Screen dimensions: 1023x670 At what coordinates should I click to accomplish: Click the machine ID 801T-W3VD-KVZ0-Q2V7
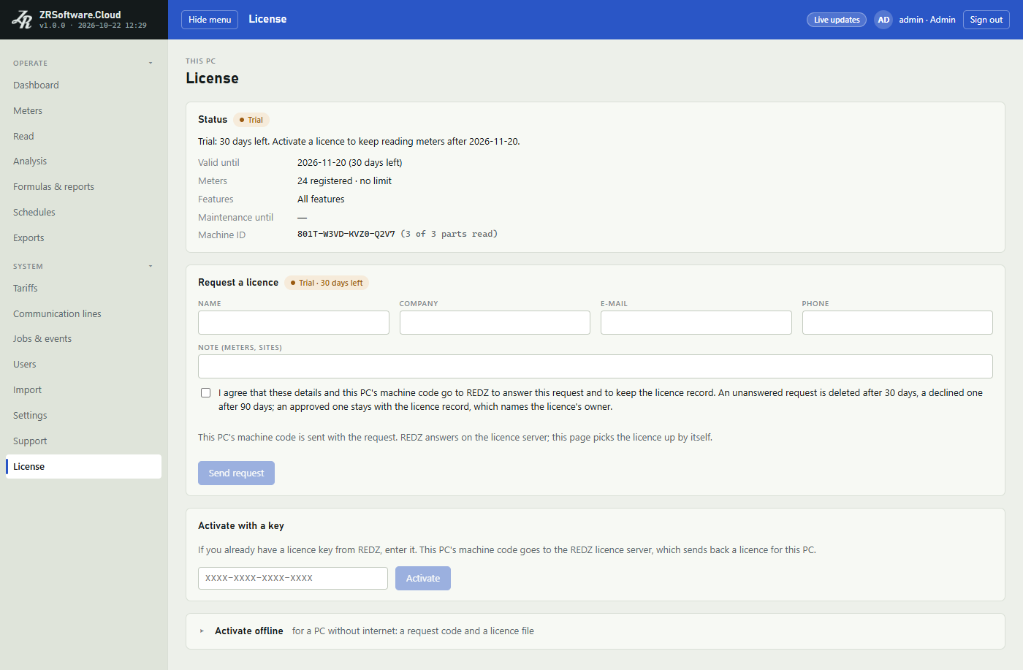tap(346, 235)
